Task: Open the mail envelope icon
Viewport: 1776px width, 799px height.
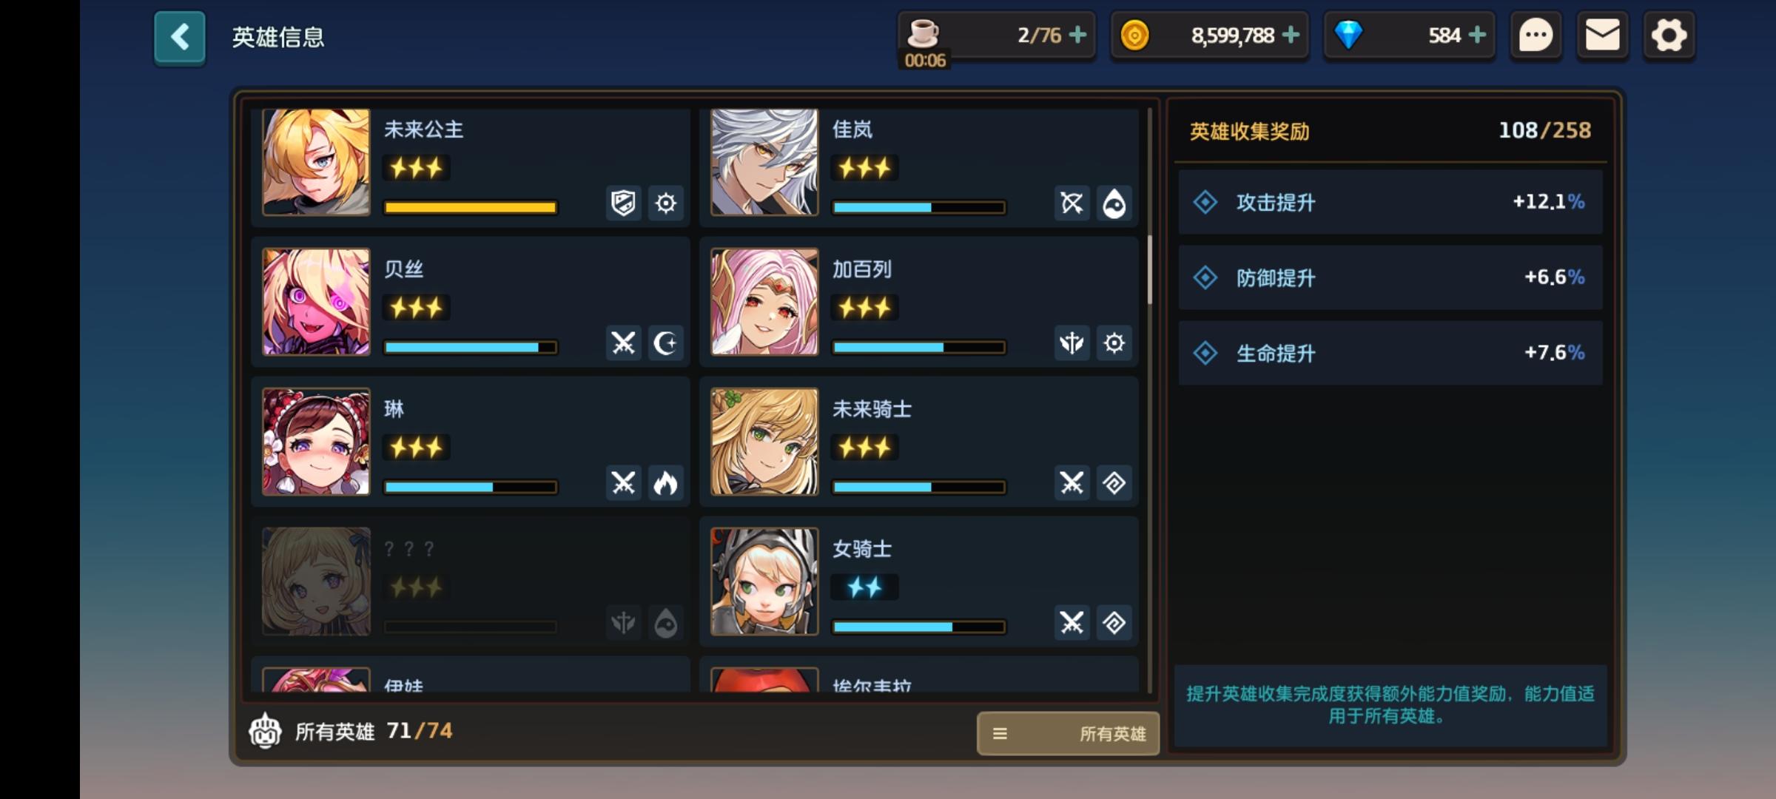Action: [x=1602, y=36]
